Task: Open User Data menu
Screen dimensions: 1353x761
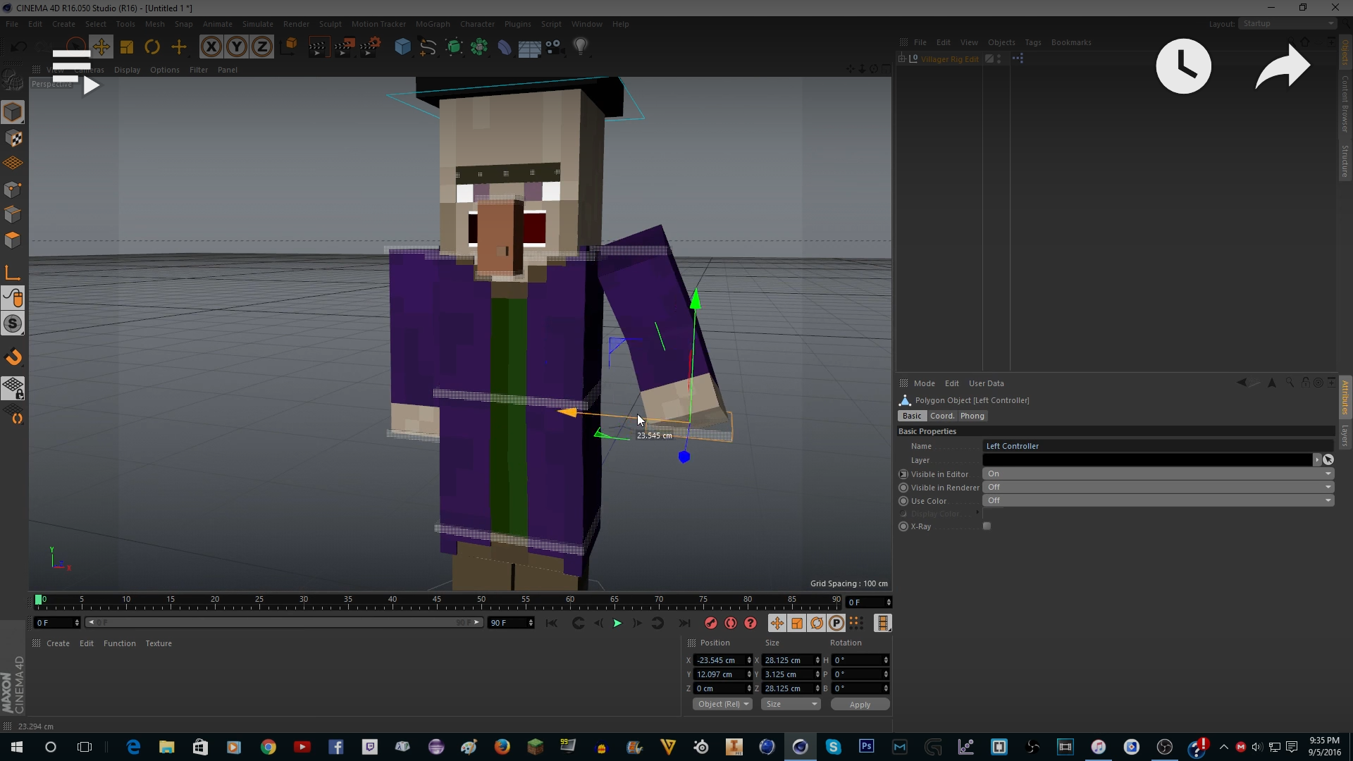Action: 986,383
